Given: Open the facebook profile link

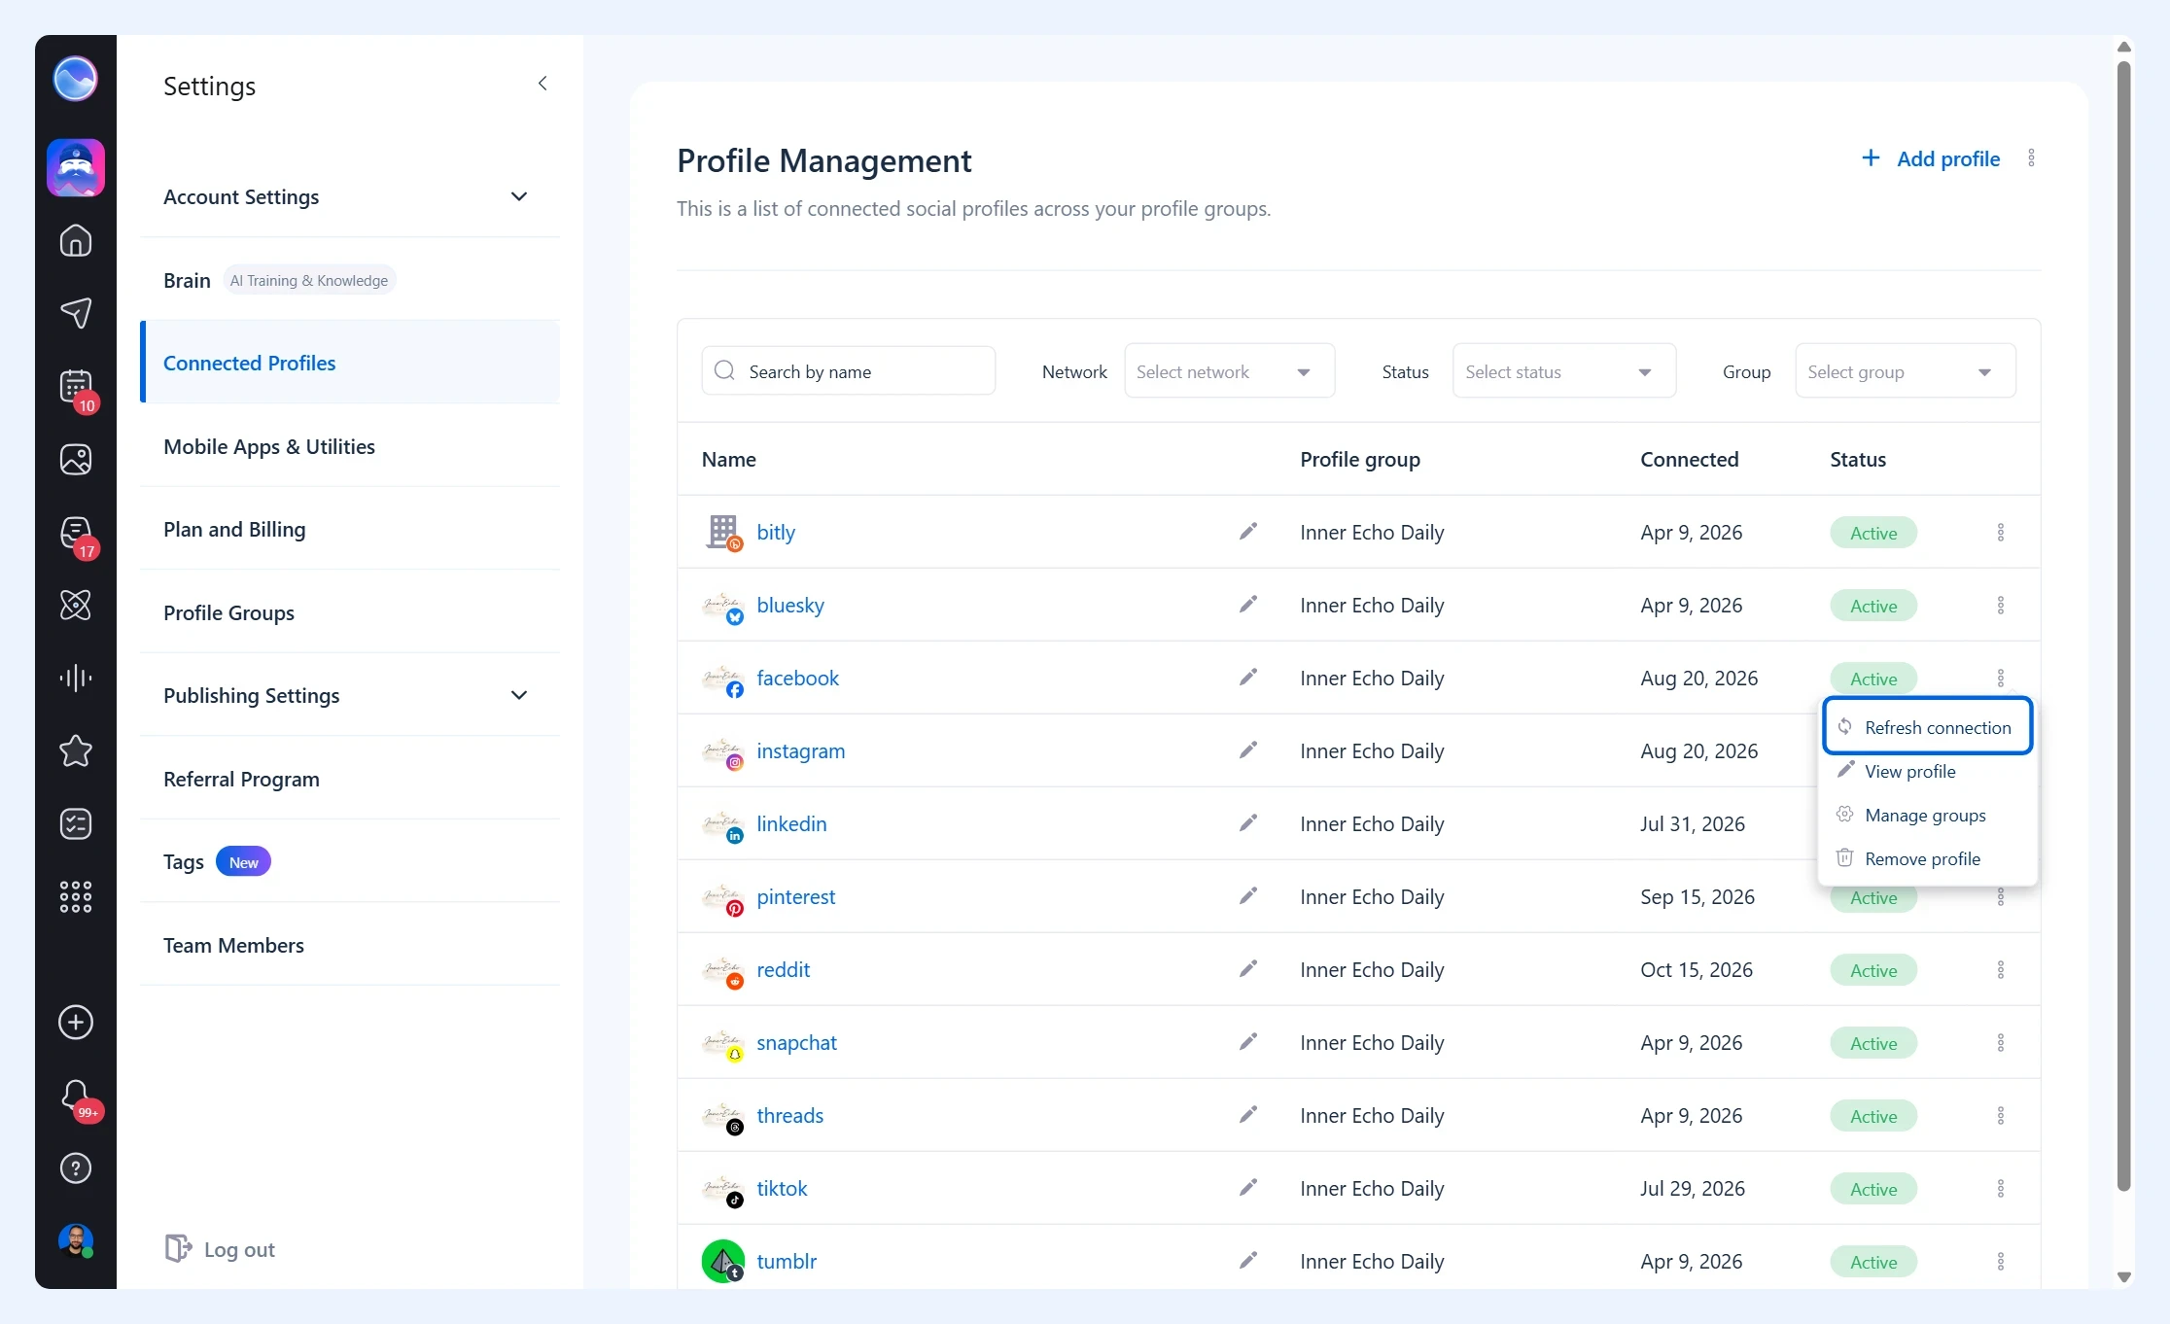Looking at the screenshot, I should coord(797,678).
